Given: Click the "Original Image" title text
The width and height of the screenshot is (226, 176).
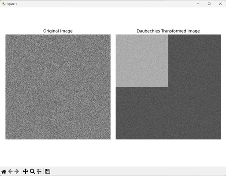Looking at the screenshot, I should 58,31.
